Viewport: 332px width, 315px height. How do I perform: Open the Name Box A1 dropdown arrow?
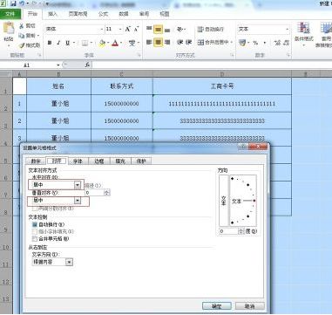[x=58, y=65]
